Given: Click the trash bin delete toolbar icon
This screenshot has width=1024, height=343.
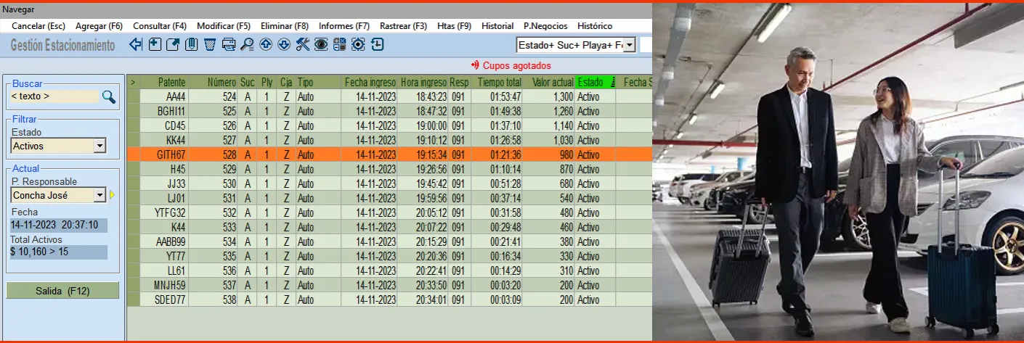Looking at the screenshot, I should point(210,45).
